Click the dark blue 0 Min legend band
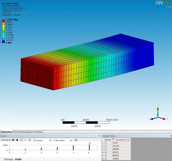This screenshot has height=161, width=172. point(4,42)
